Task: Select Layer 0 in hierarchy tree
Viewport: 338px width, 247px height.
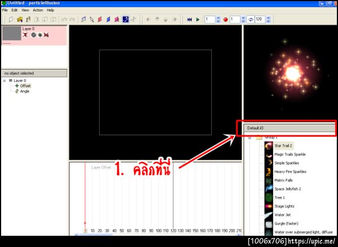Action: click(x=20, y=80)
